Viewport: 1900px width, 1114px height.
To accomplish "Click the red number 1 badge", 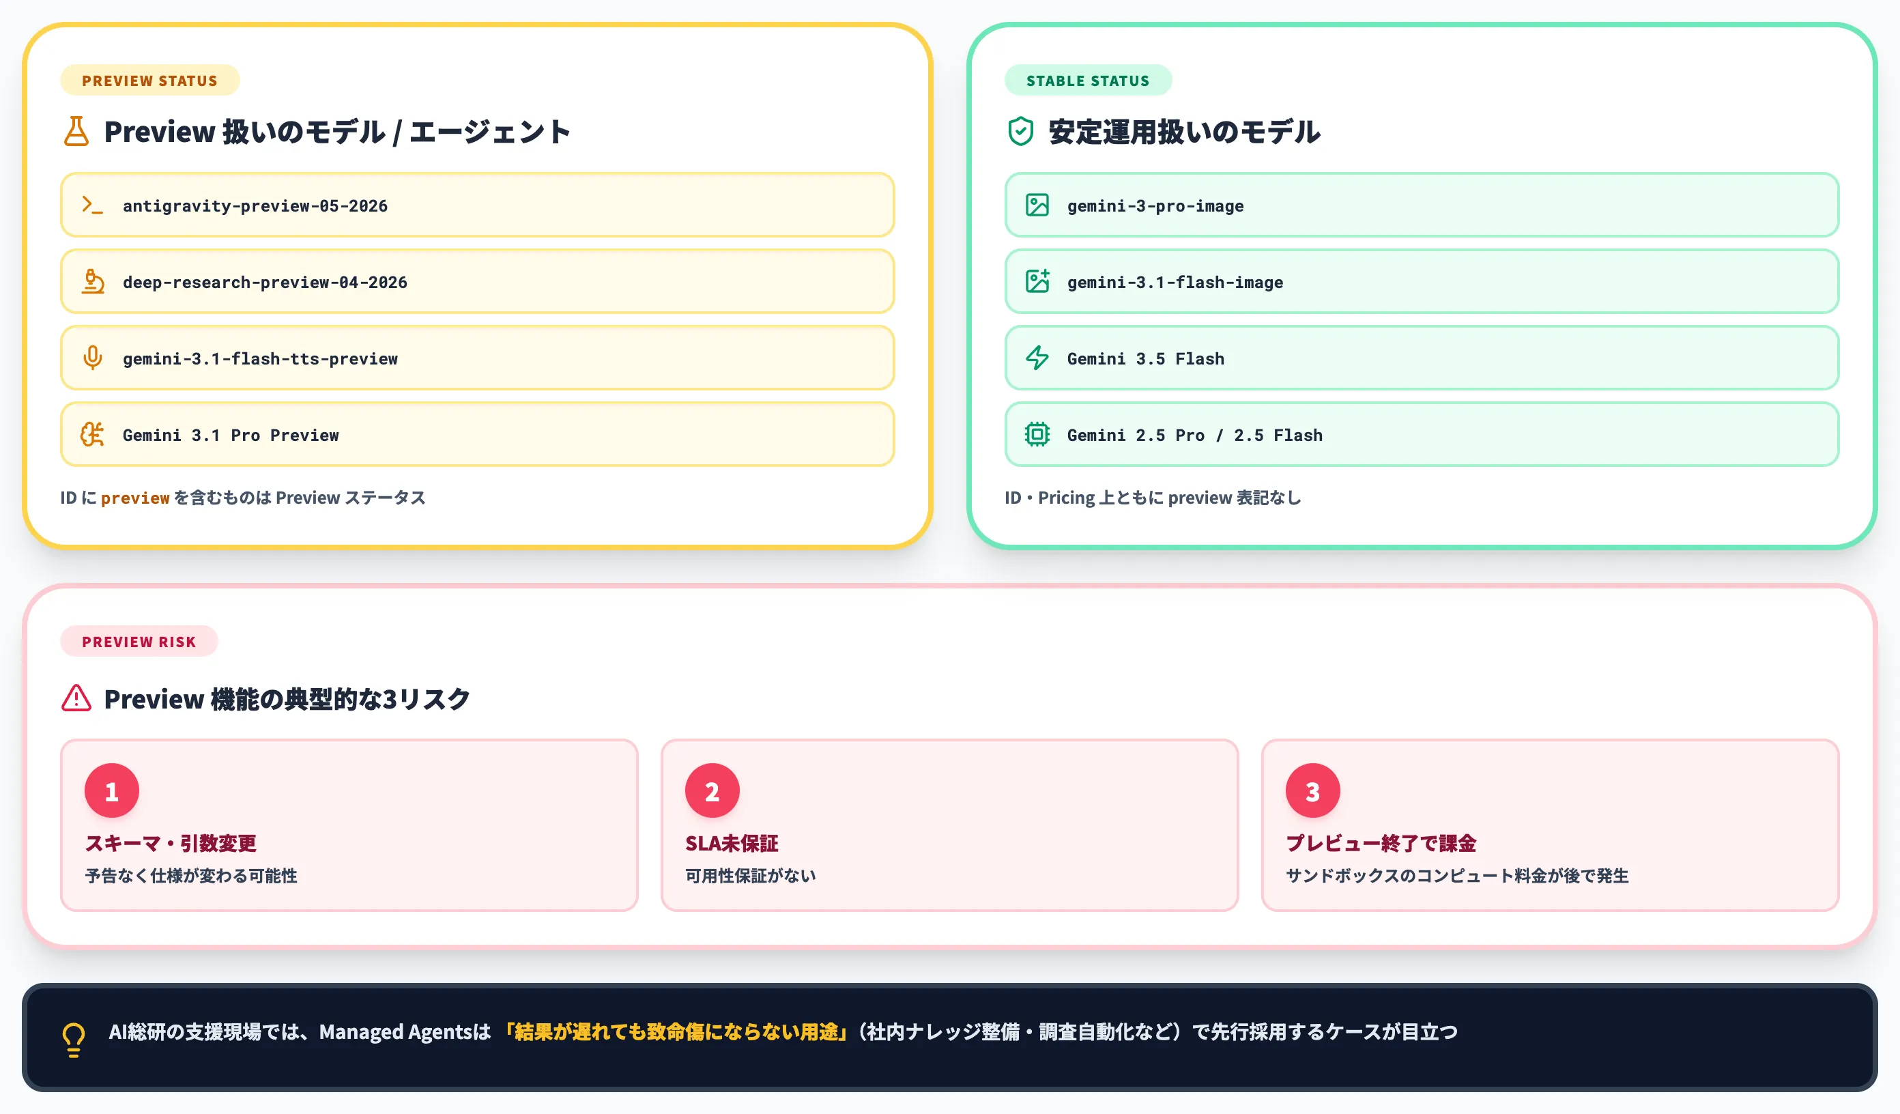I will click(x=112, y=791).
